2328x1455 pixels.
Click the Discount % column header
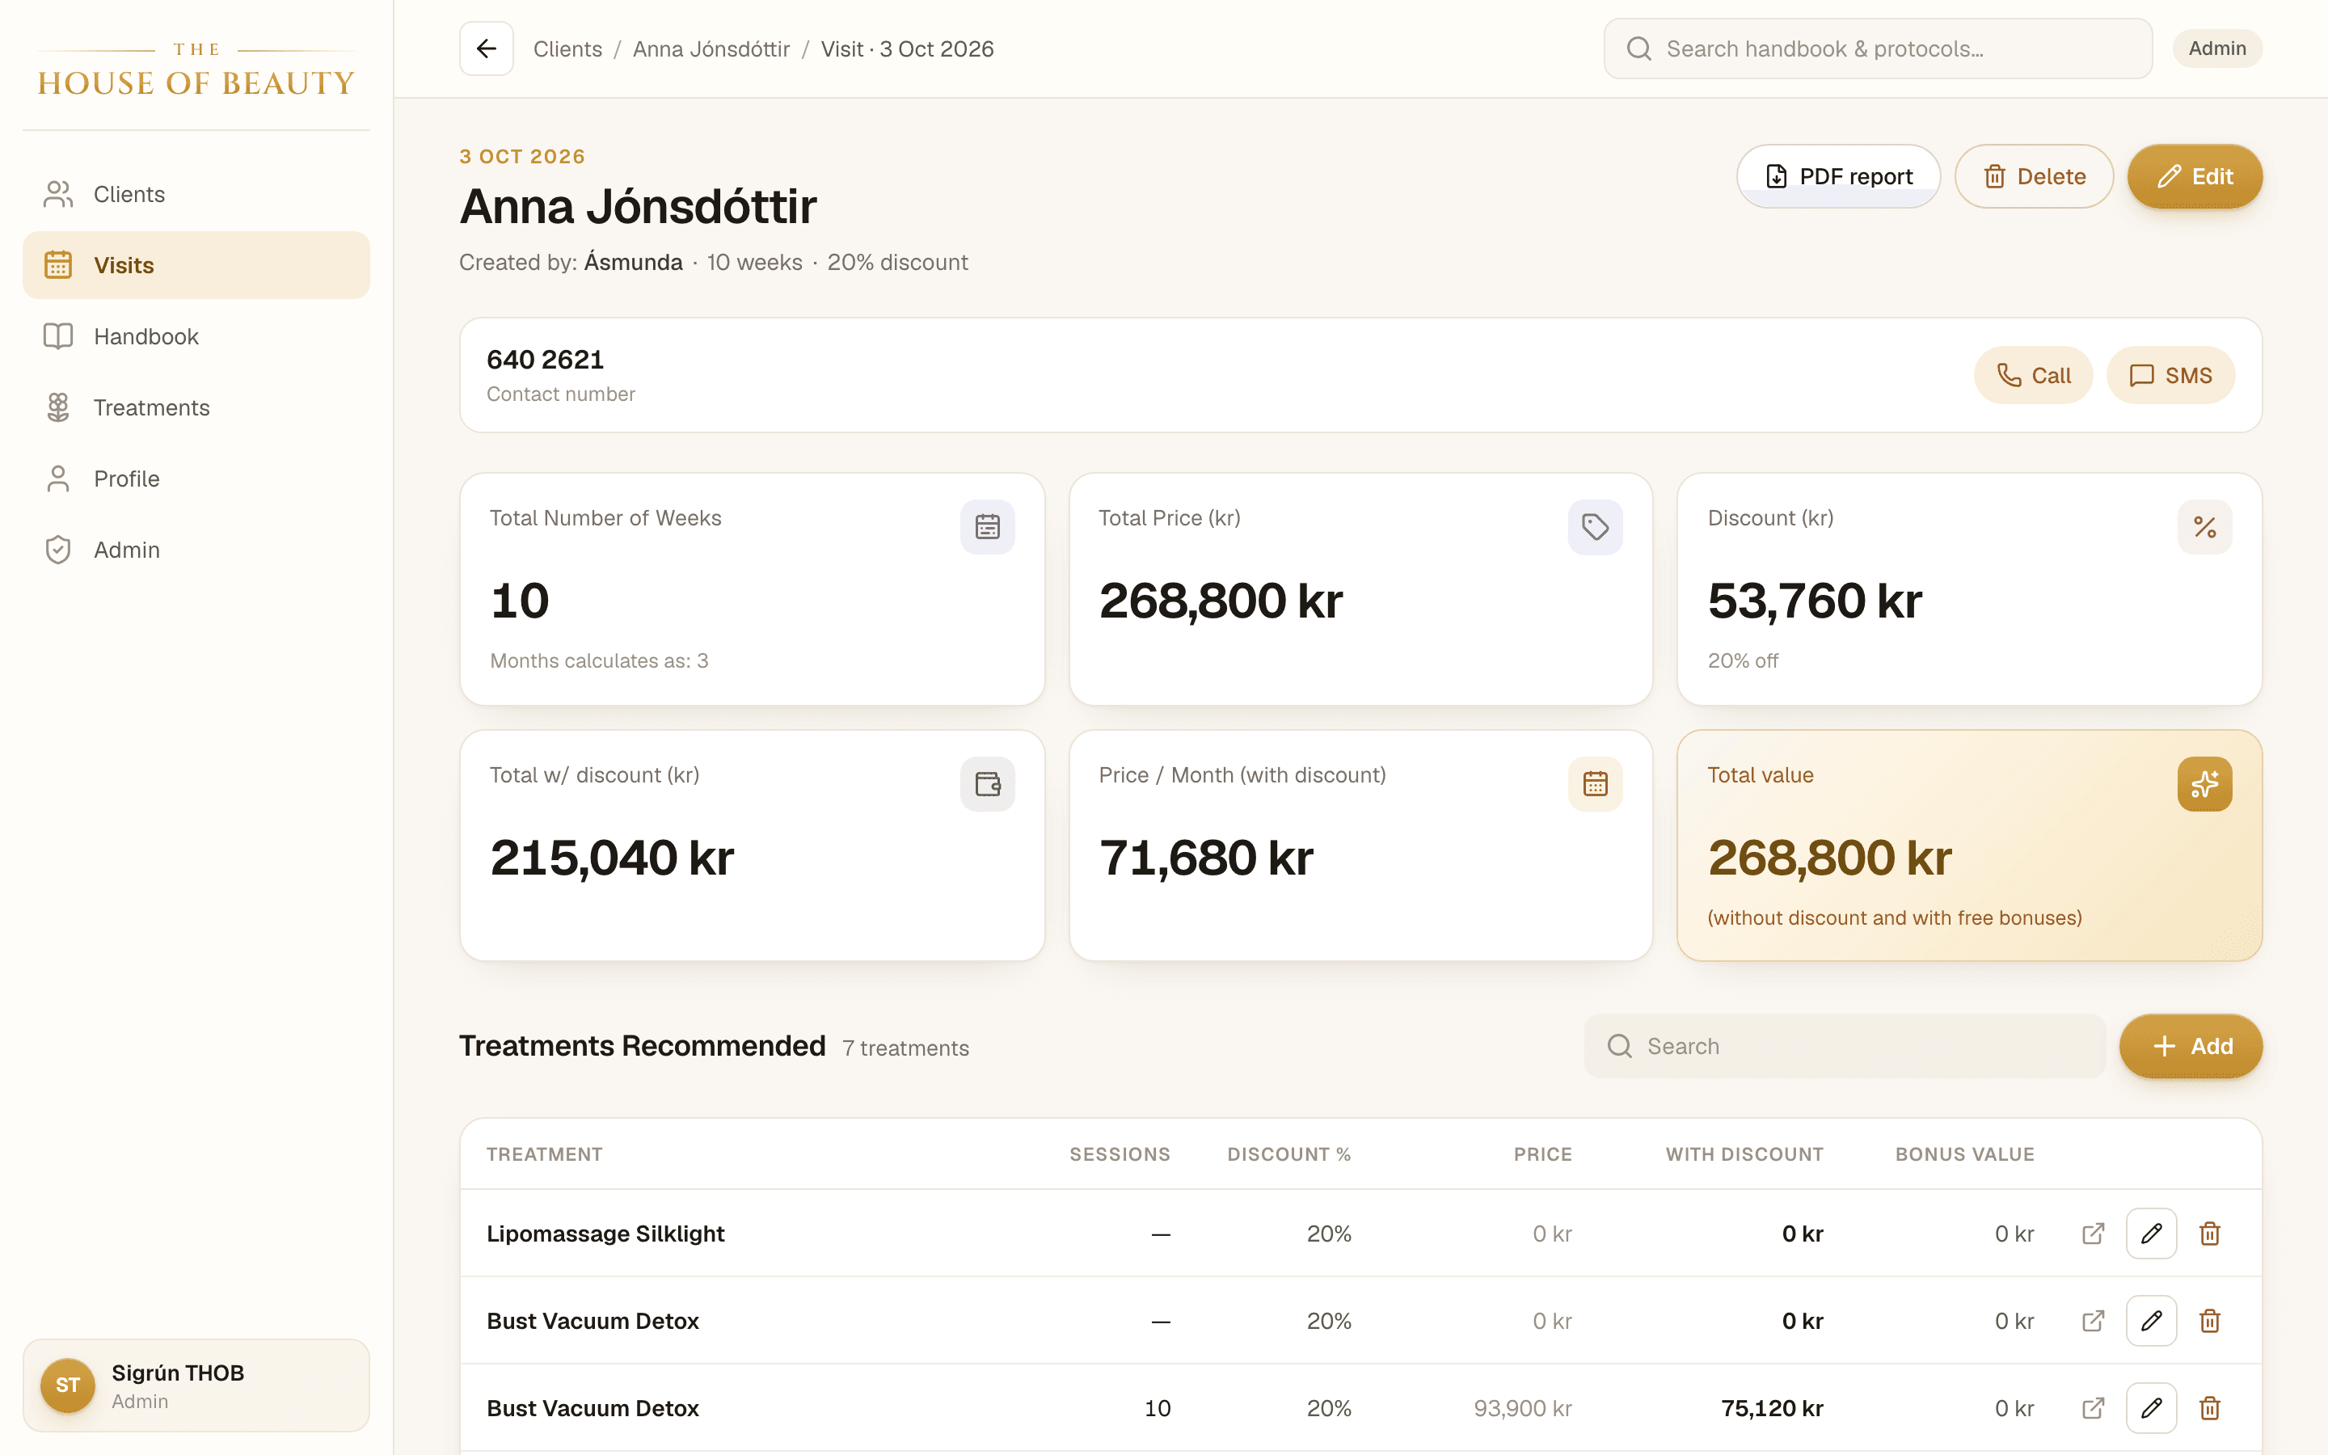(x=1289, y=1155)
